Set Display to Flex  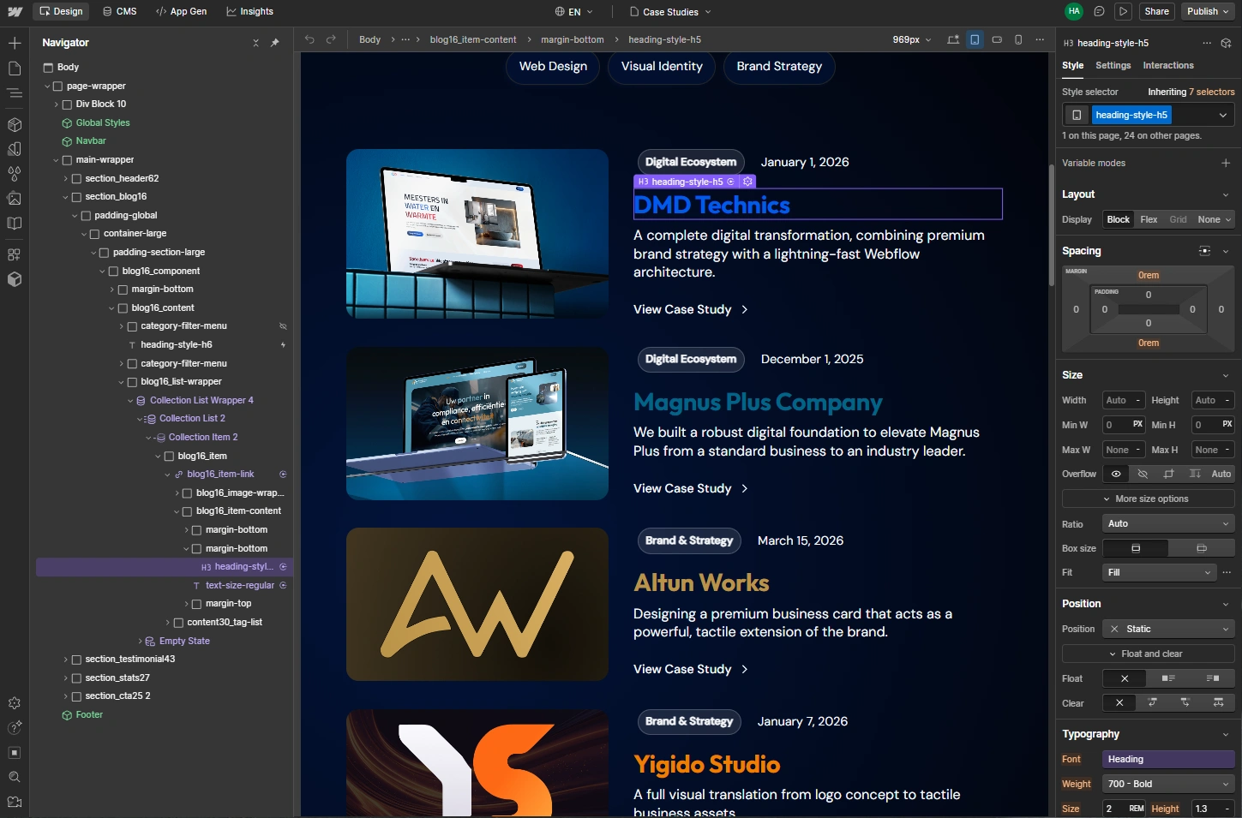point(1149,219)
